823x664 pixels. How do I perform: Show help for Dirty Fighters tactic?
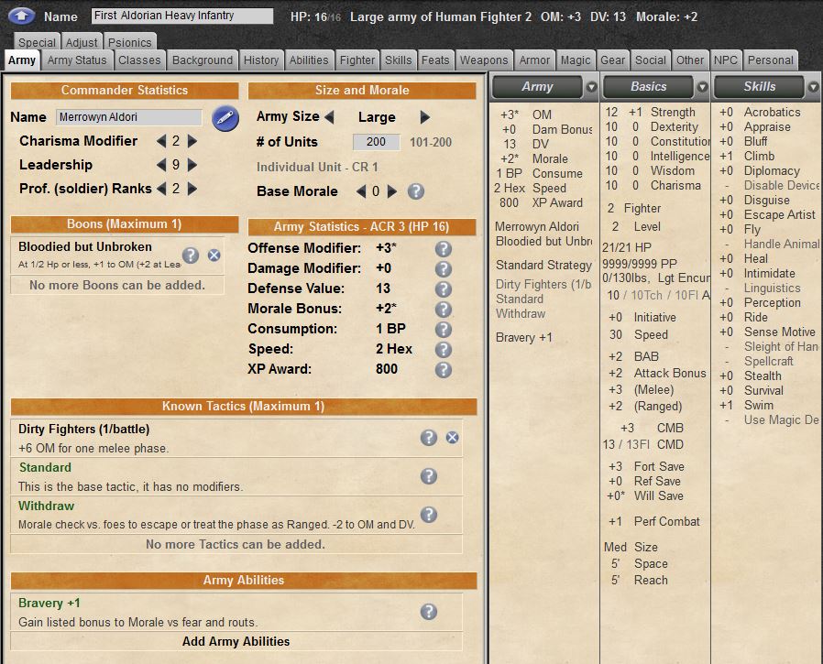(429, 438)
